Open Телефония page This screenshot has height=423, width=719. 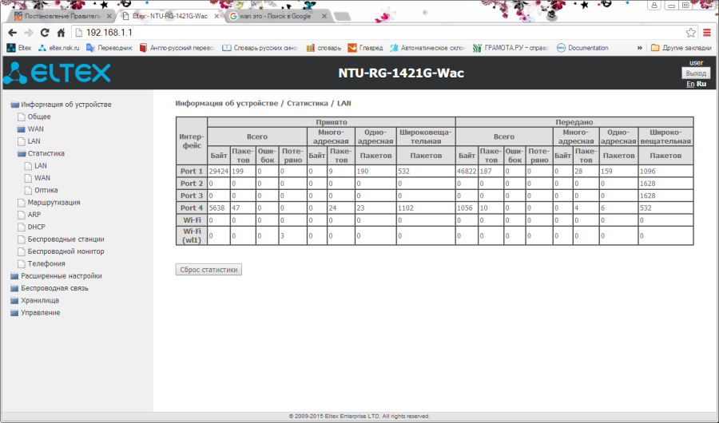click(x=42, y=263)
